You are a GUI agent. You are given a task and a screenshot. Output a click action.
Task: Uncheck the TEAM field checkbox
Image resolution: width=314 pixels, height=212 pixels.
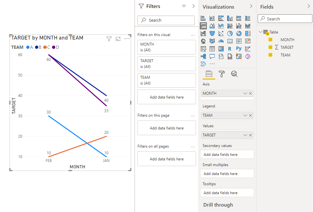click(x=270, y=55)
